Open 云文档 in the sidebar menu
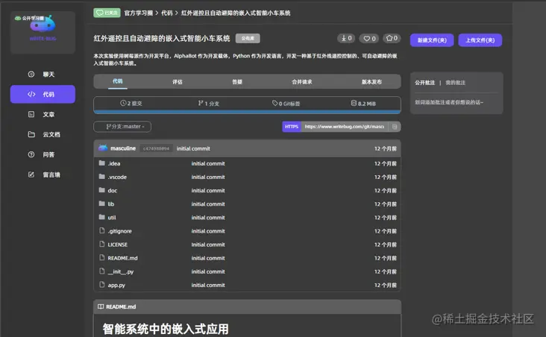546x337 pixels. point(51,134)
